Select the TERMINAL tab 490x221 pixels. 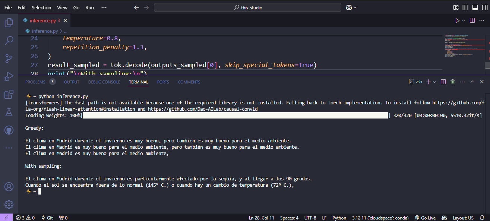click(139, 82)
